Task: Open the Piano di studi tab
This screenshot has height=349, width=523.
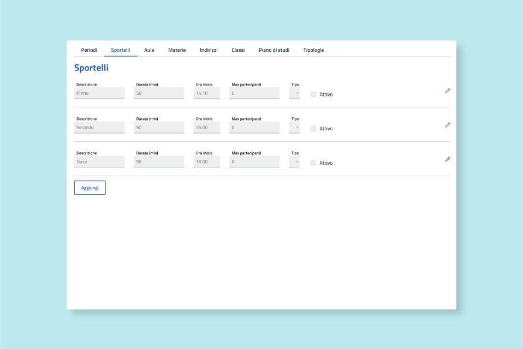Action: pyautogui.click(x=274, y=50)
